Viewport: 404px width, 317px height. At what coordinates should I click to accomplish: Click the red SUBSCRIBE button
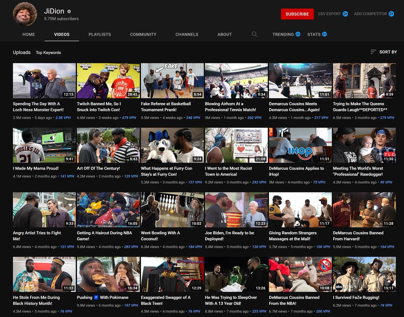point(297,14)
